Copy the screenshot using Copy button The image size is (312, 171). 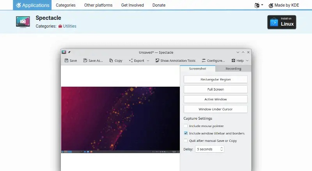pyautogui.click(x=116, y=61)
